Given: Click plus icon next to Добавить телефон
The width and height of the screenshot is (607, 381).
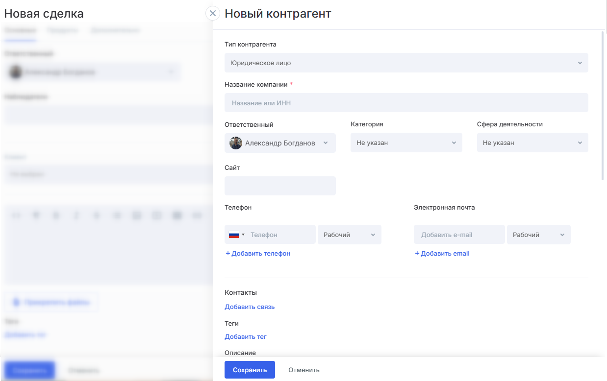Looking at the screenshot, I should 228,254.
